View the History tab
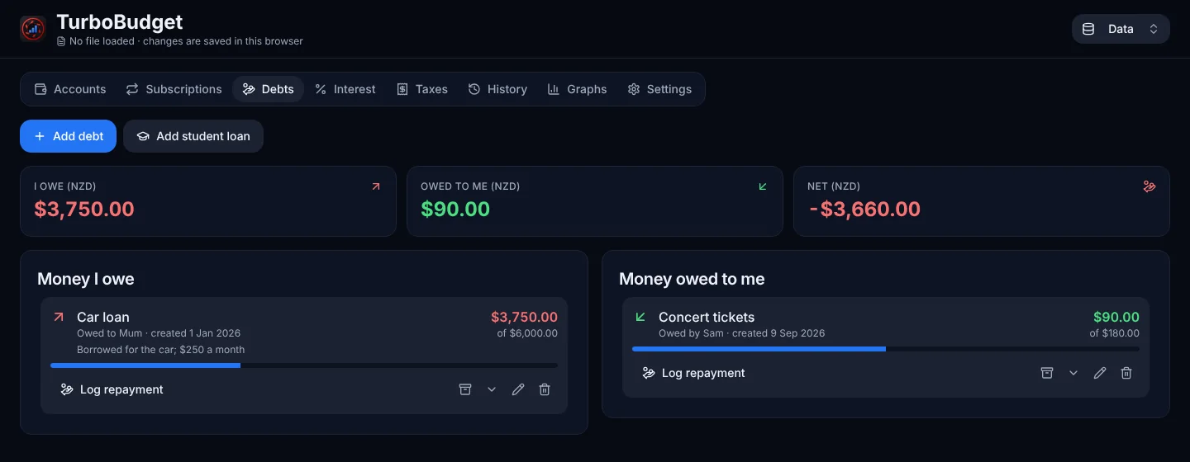 click(x=497, y=89)
